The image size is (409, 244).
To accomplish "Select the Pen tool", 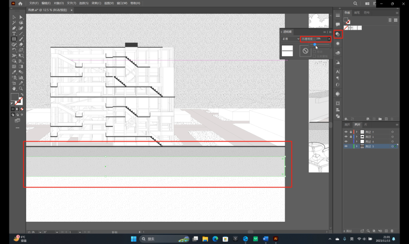I will point(14,28).
